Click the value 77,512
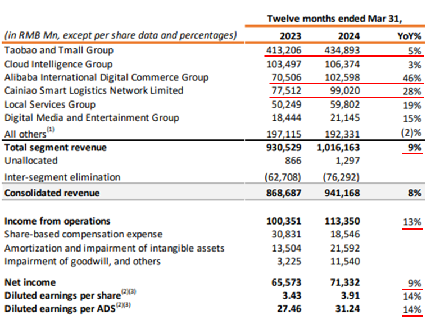Image resolution: width=440 pixels, height=320 pixels. coord(286,90)
